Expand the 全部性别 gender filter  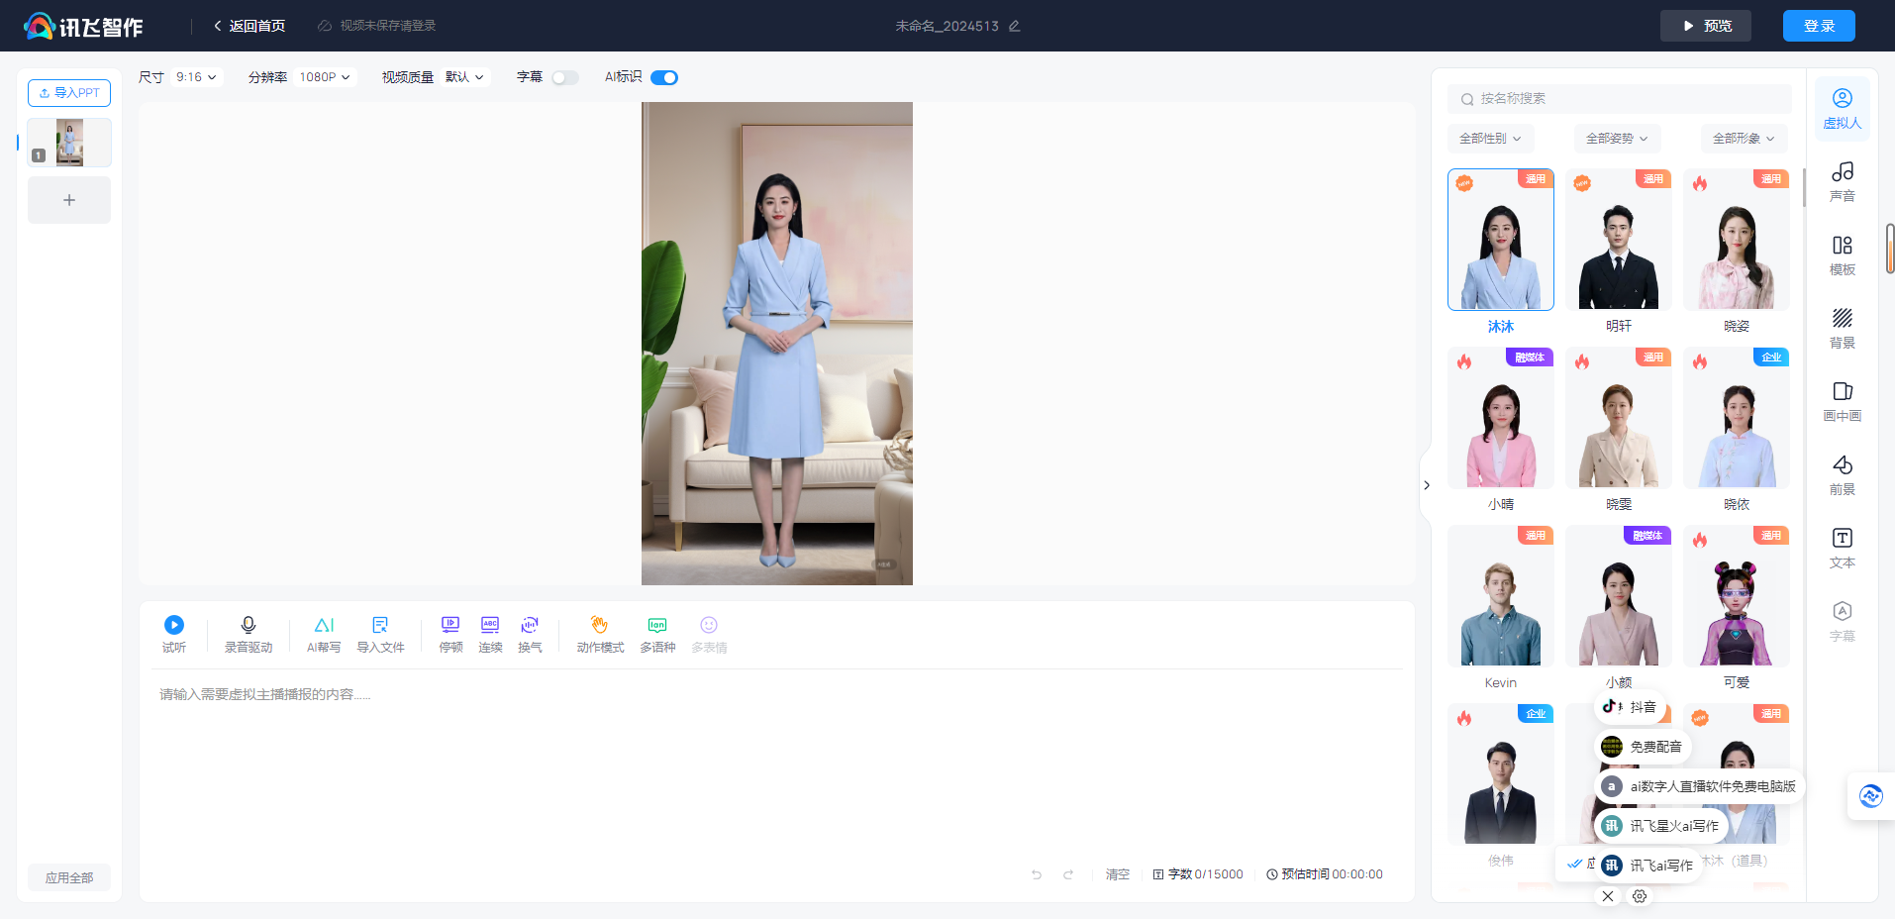1490,139
